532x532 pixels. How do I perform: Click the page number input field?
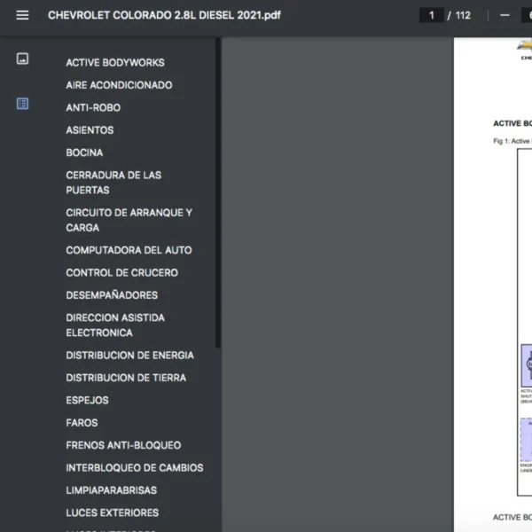pyautogui.click(x=432, y=15)
